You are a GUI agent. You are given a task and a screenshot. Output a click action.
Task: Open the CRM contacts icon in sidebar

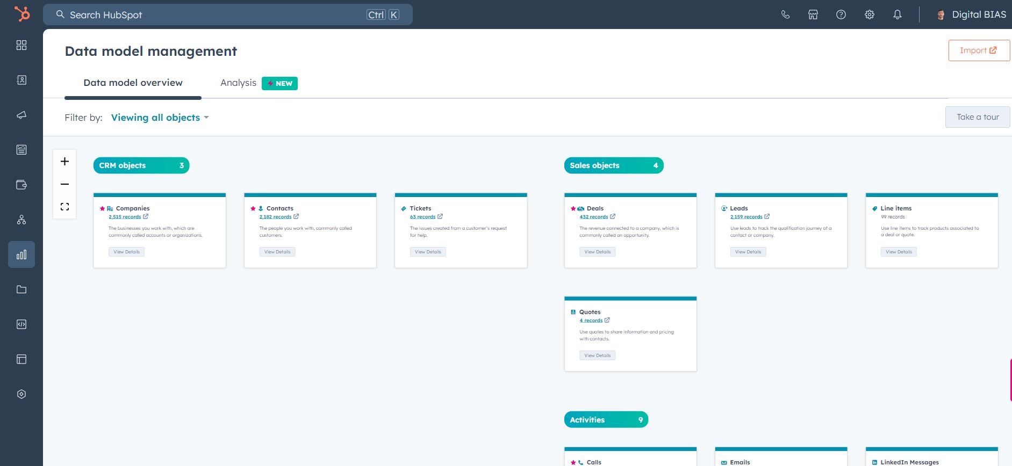tap(21, 80)
